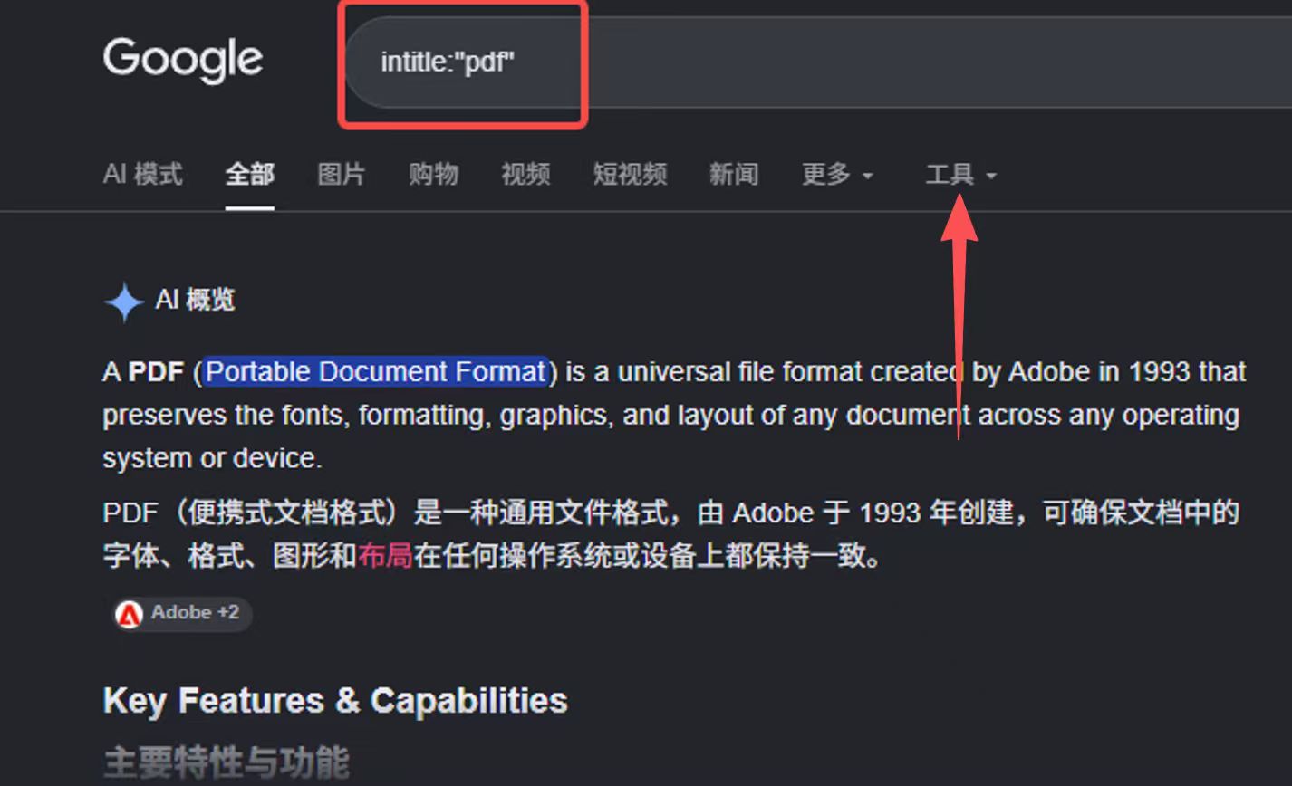
Task: Click the highlighted Portable Document Format text
Action: click(x=376, y=372)
